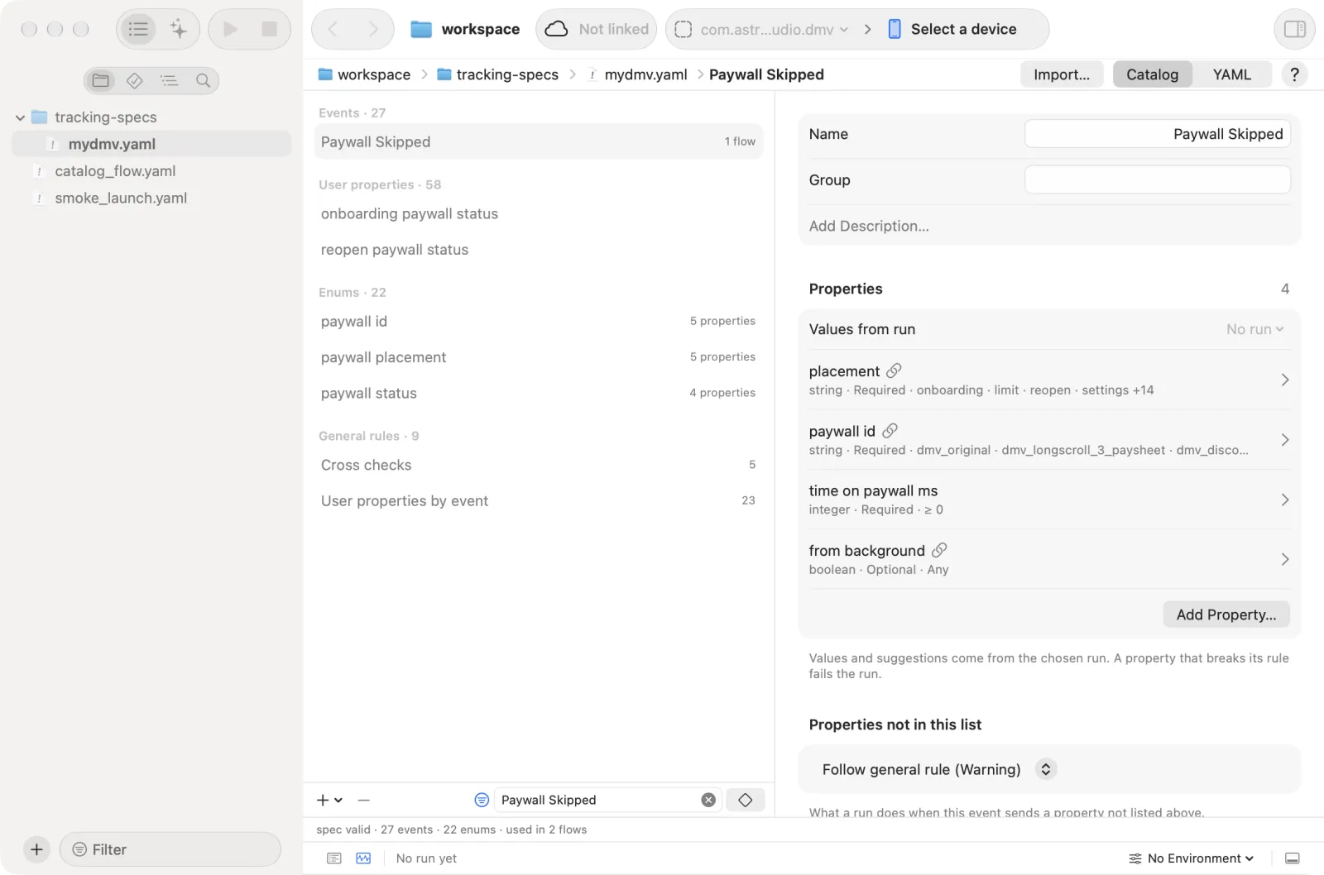Image resolution: width=1324 pixels, height=875 pixels.
Task: Show the tag navigator icon
Action: pos(135,80)
